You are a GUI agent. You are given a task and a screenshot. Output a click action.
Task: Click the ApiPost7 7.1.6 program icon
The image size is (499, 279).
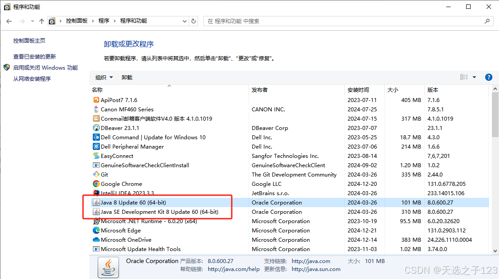pos(96,100)
